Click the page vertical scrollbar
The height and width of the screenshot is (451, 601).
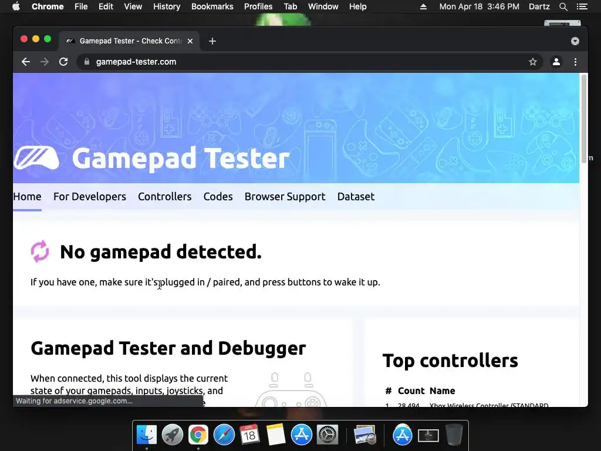584,119
